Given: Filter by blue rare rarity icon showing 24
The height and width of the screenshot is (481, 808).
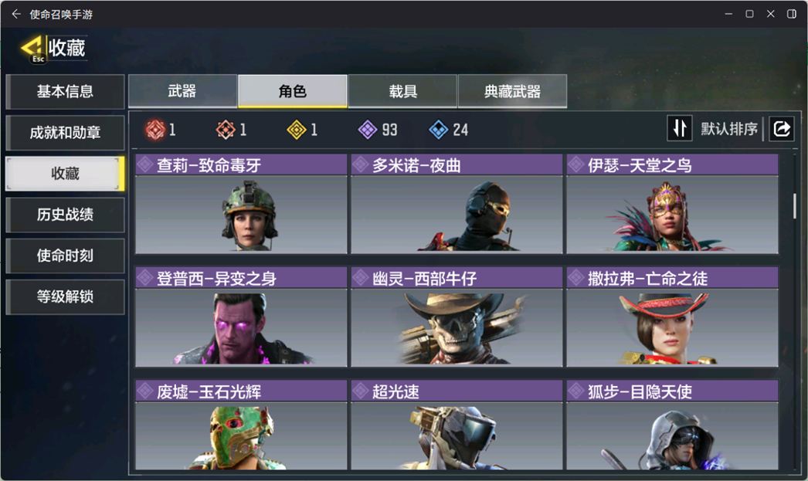Looking at the screenshot, I should point(439,130).
